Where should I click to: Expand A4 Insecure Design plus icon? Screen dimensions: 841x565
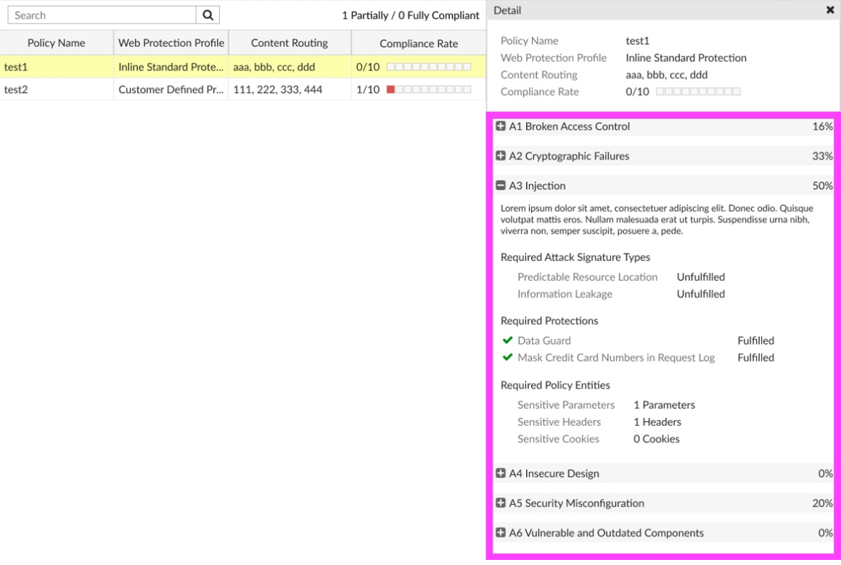click(501, 473)
